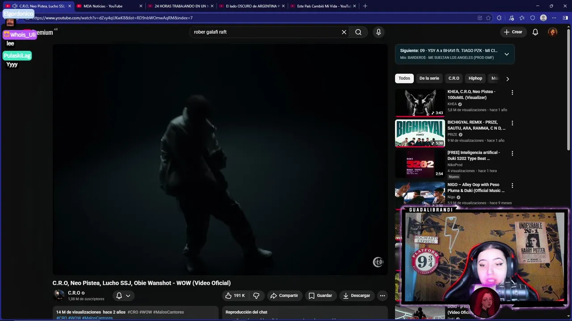572x321 pixels.
Task: Open browser extensions puzzle icon
Action: click(x=499, y=18)
